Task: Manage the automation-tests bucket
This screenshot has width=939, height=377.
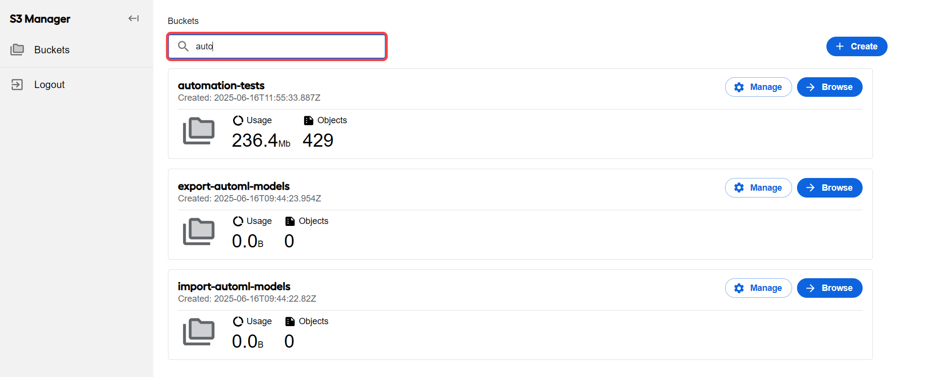Action: click(758, 87)
